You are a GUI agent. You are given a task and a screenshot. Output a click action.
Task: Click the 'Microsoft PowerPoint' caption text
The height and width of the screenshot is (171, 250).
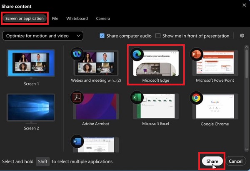pyautogui.click(x=215, y=81)
